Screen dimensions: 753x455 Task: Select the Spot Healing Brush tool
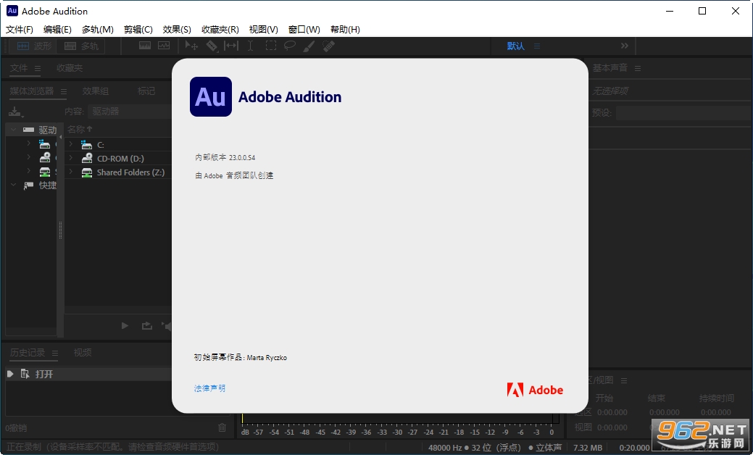click(328, 46)
